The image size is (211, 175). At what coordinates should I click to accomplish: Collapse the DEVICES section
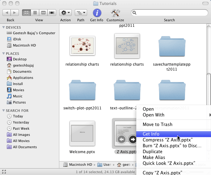(3, 27)
